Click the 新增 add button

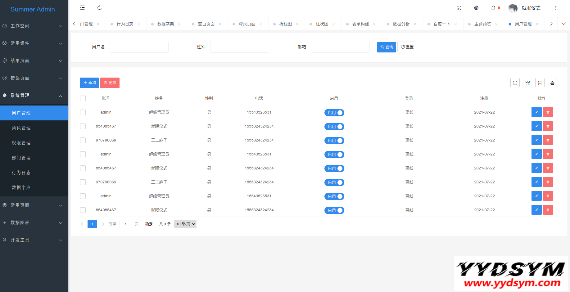[x=89, y=83]
